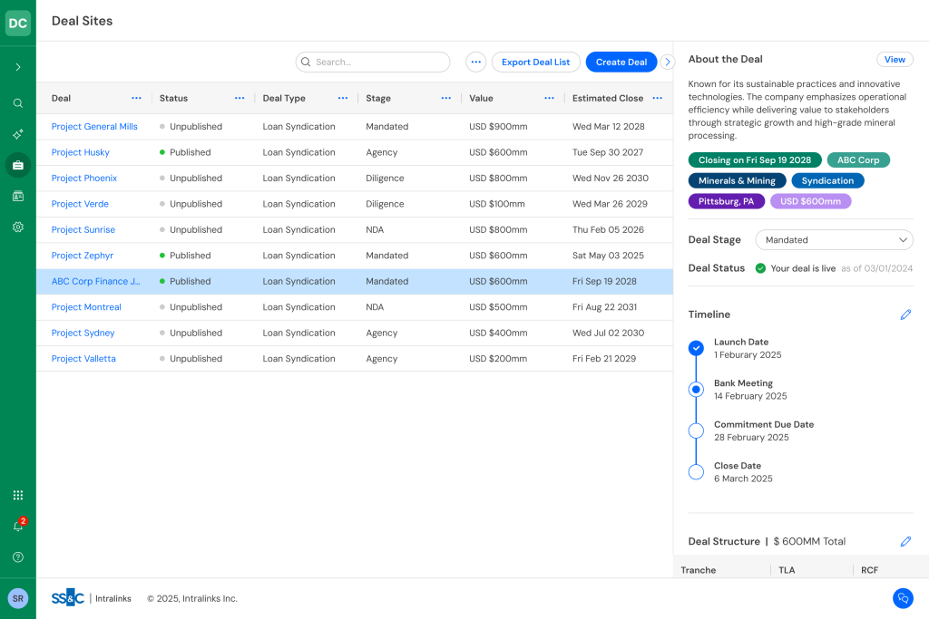Open the settings gear in sidebar
929x619 pixels.
(18, 227)
